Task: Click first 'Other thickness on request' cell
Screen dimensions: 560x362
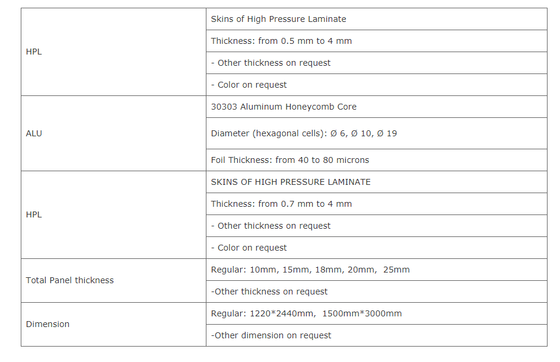Action: pyautogui.click(x=377, y=63)
